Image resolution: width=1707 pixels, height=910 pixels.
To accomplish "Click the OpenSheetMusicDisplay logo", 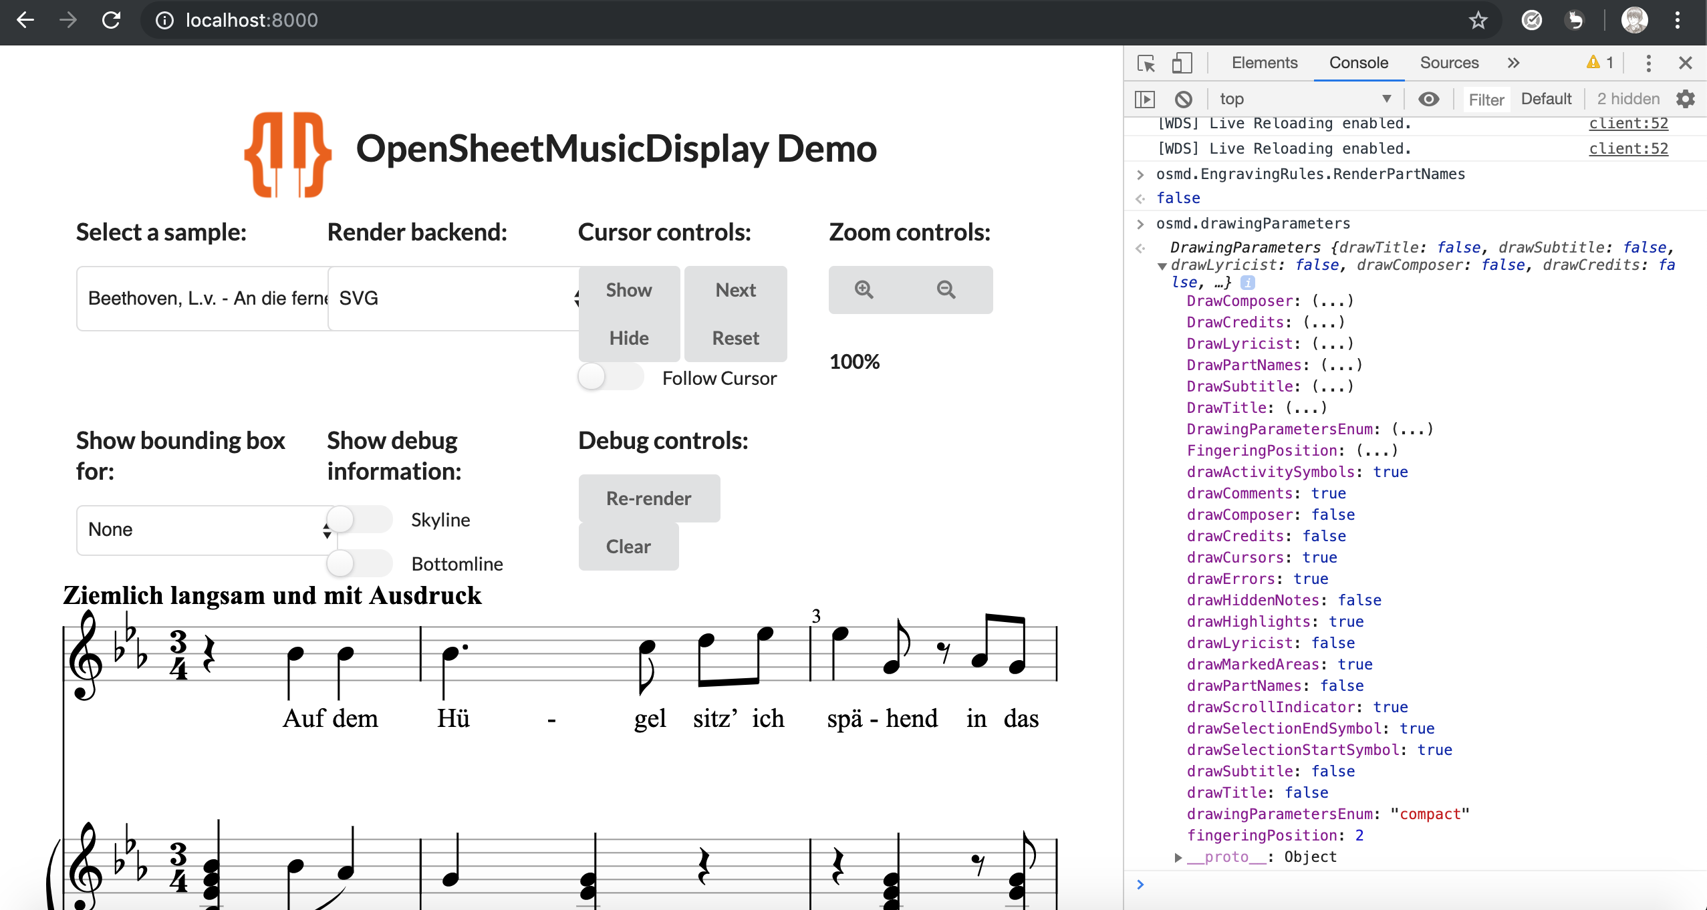I will click(288, 154).
